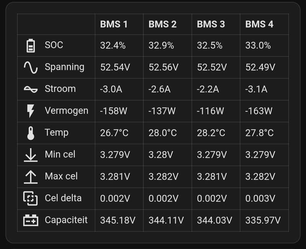
Task: Click the Spanning sine wave icon
Action: (31, 68)
